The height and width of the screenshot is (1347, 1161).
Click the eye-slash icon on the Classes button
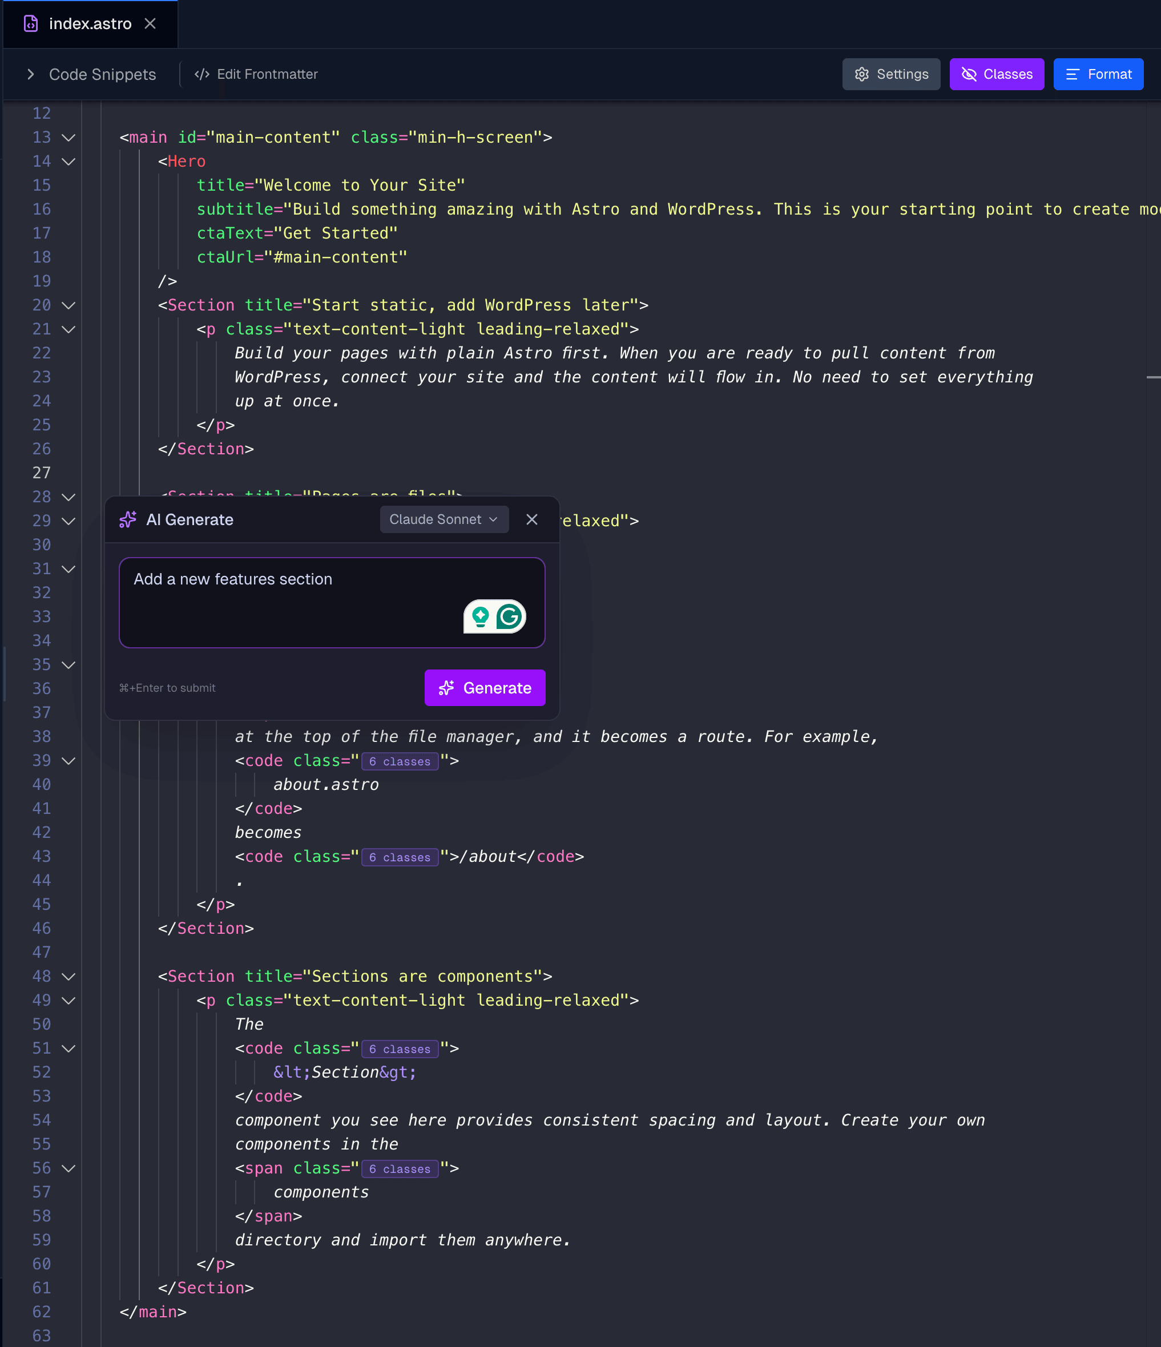tap(969, 74)
